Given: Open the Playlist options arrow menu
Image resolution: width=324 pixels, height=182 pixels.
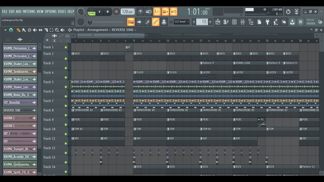Looking at the screenshot, I should click(x=5, y=30).
